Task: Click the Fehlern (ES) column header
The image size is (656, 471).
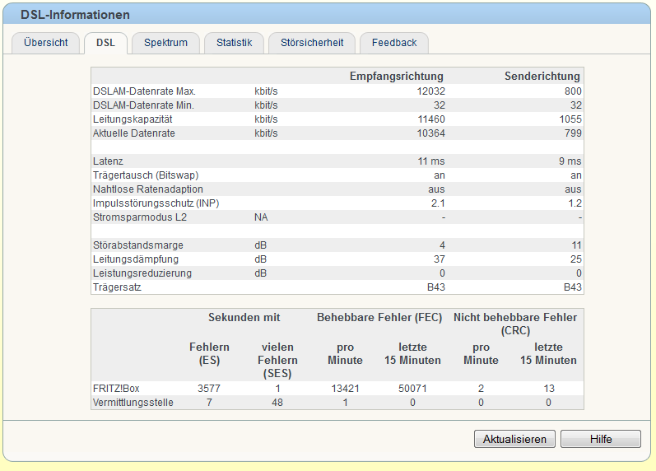Action: point(209,353)
